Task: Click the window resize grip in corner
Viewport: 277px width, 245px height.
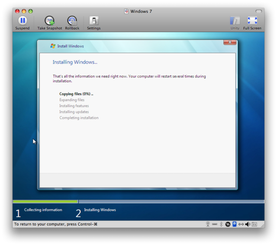Action: point(263,226)
